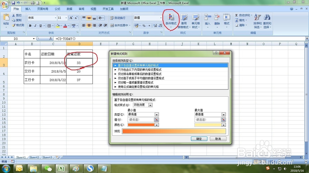Toggle middle vertical alignment
309x173 pixels.
click(89, 18)
